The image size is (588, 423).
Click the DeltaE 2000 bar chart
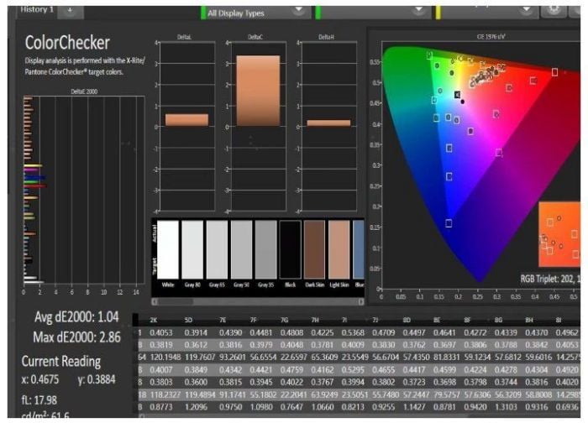(x=84, y=189)
